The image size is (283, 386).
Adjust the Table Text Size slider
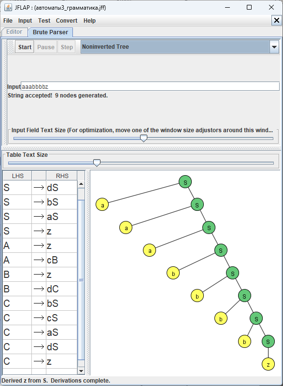tap(97, 163)
